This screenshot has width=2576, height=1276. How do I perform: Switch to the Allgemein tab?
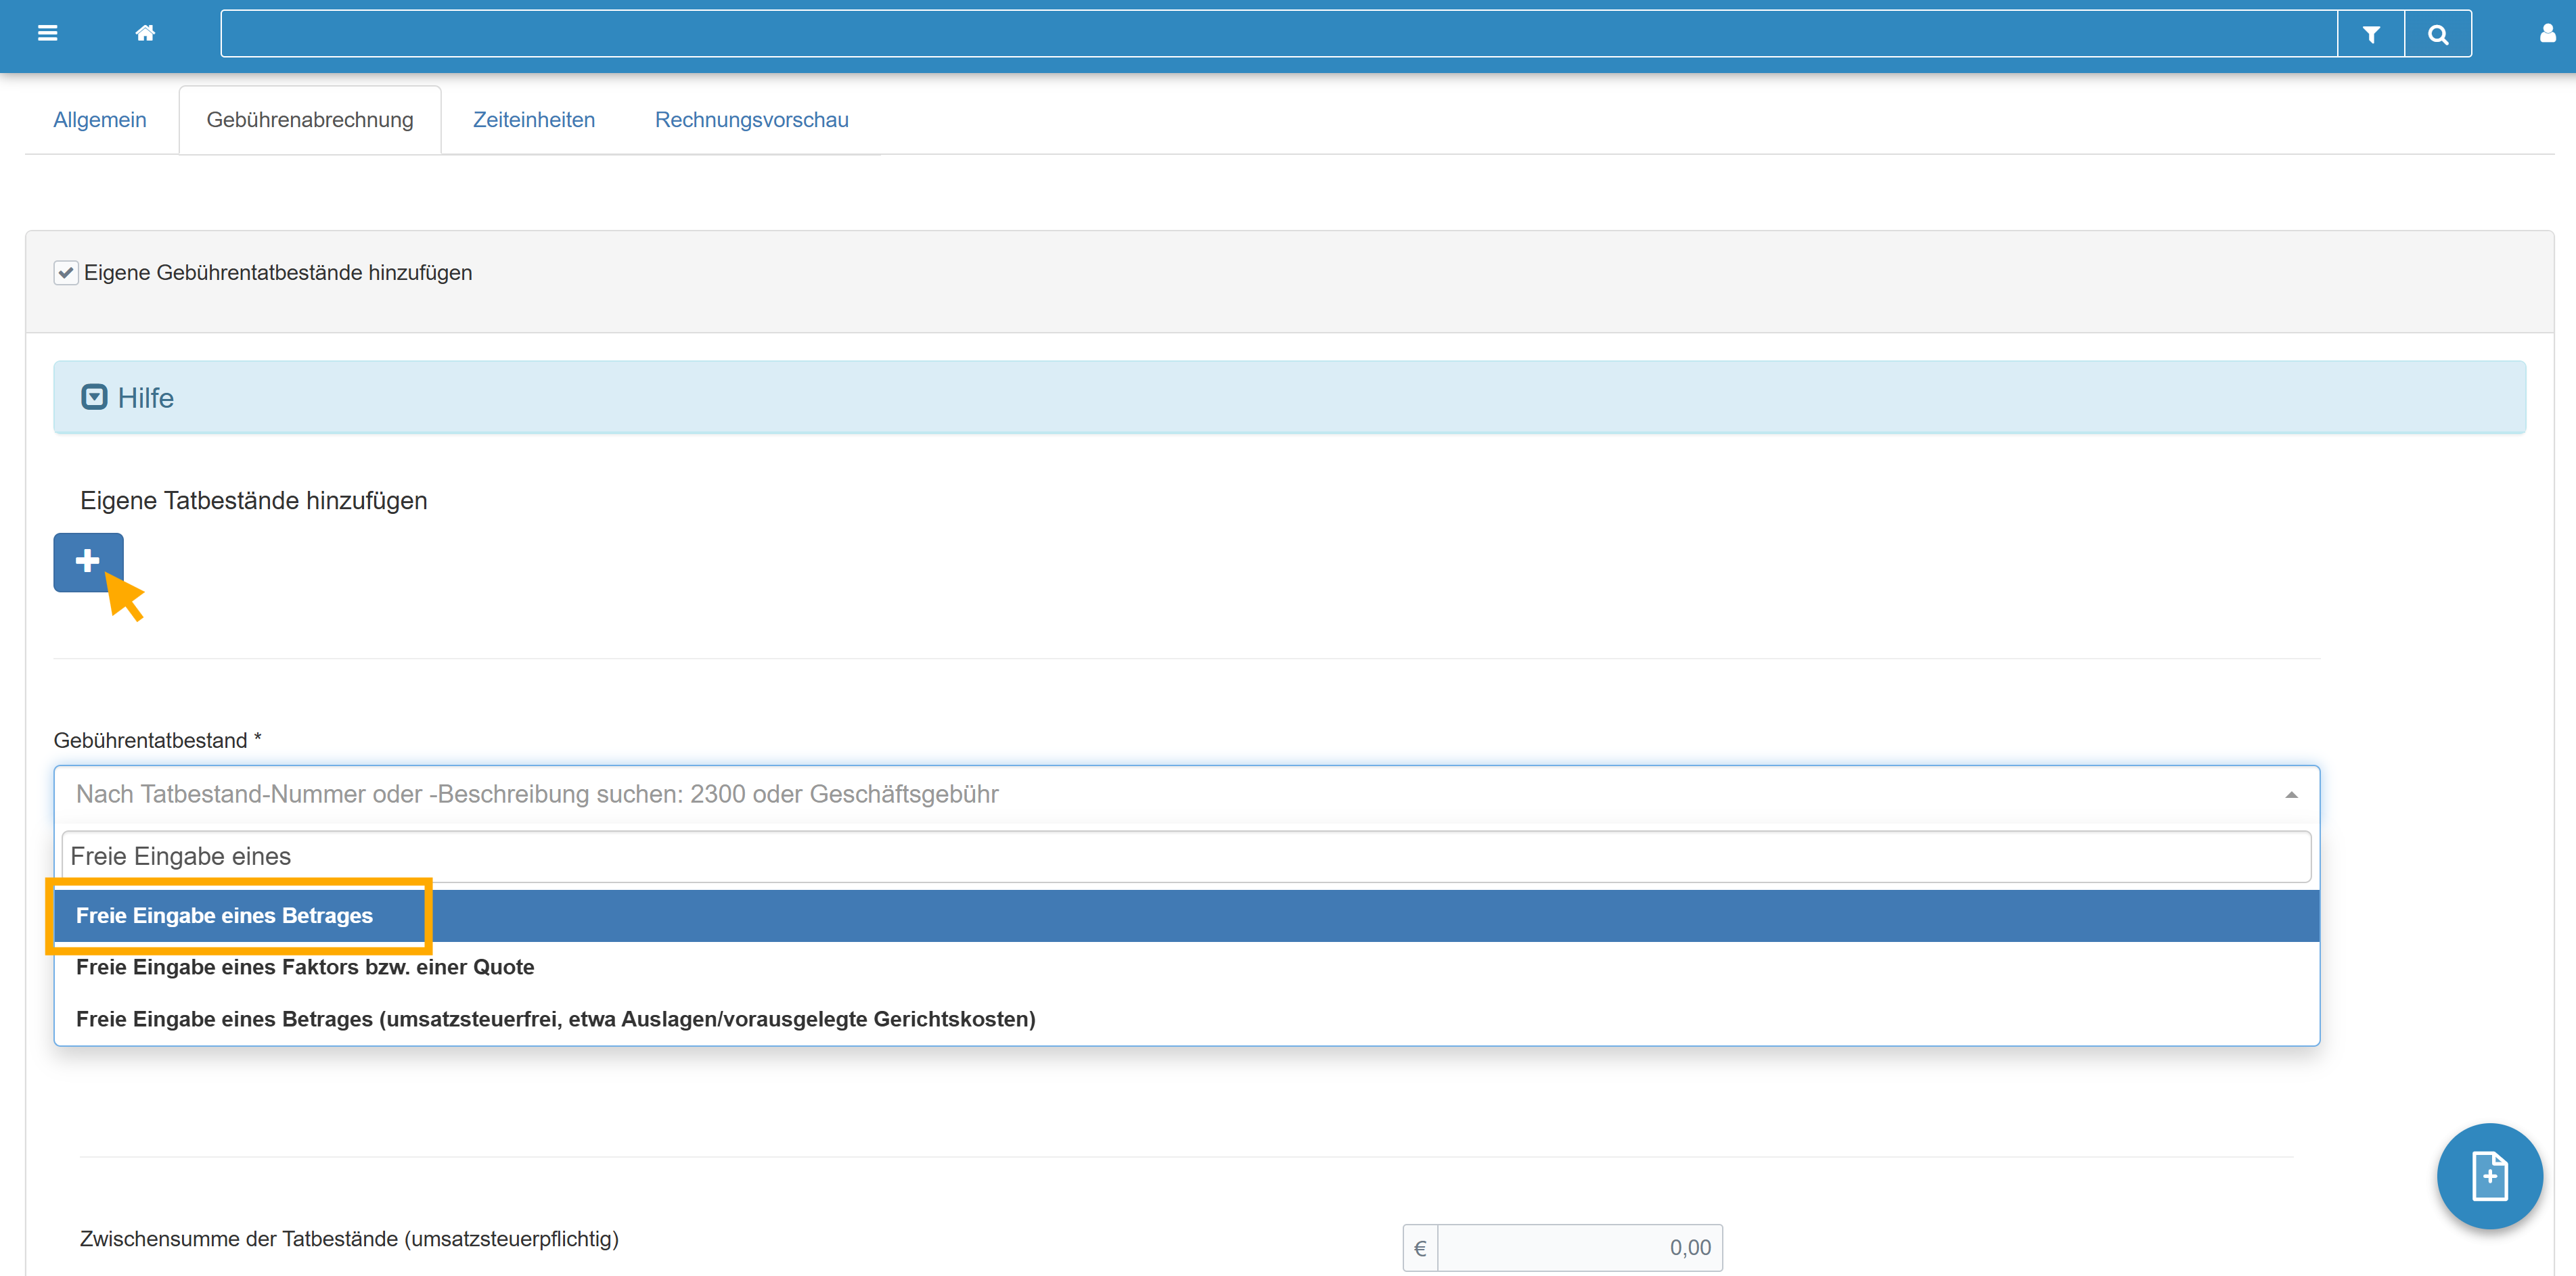(99, 120)
